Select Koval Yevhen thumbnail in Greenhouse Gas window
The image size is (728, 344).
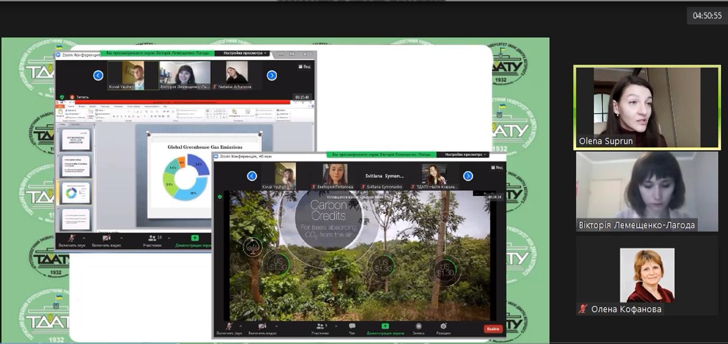point(134,75)
